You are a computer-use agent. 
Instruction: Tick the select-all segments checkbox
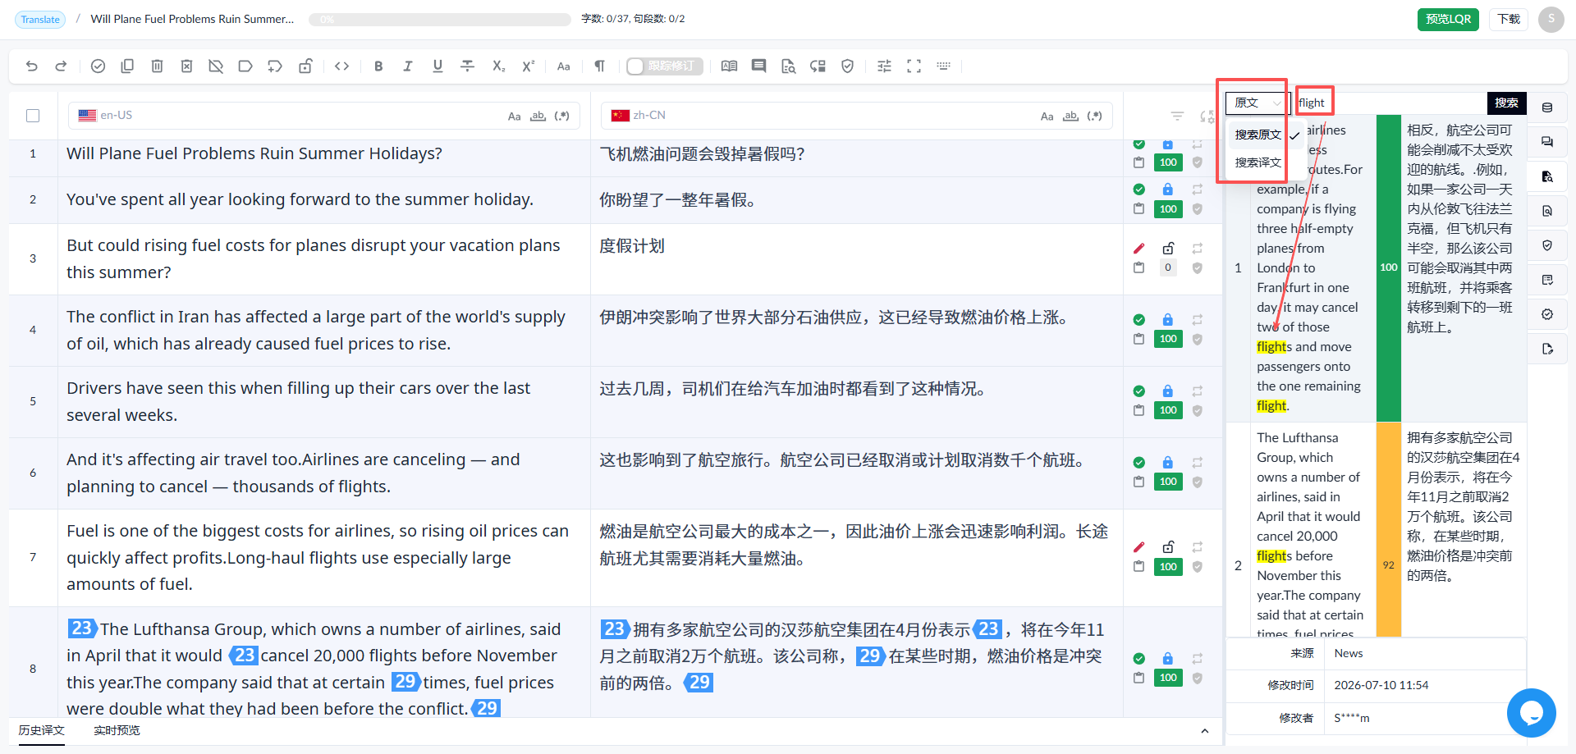click(x=33, y=116)
